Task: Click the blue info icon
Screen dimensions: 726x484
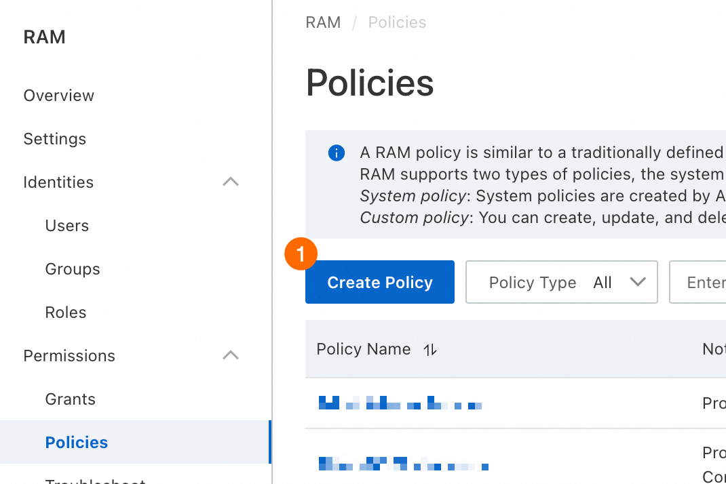Action: pos(336,153)
